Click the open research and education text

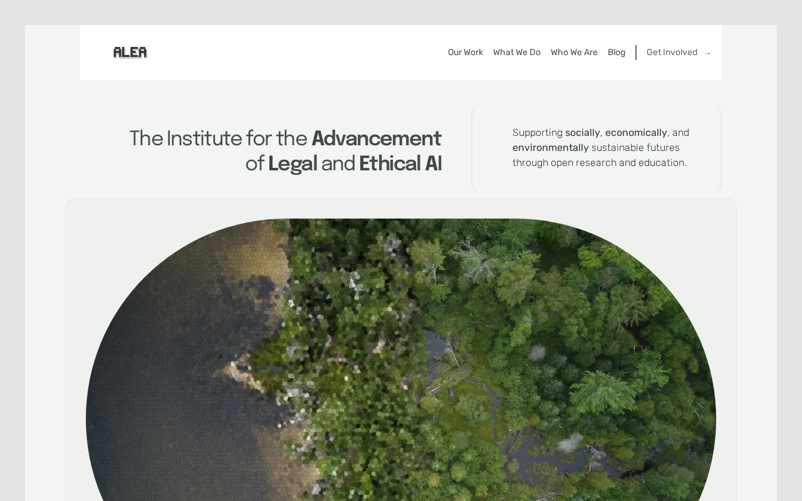[x=618, y=163]
